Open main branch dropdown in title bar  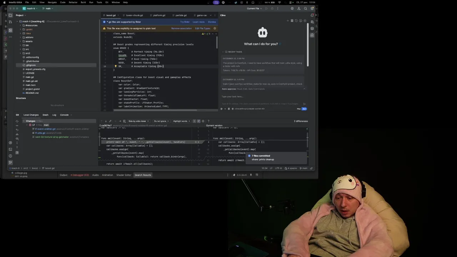point(48,9)
